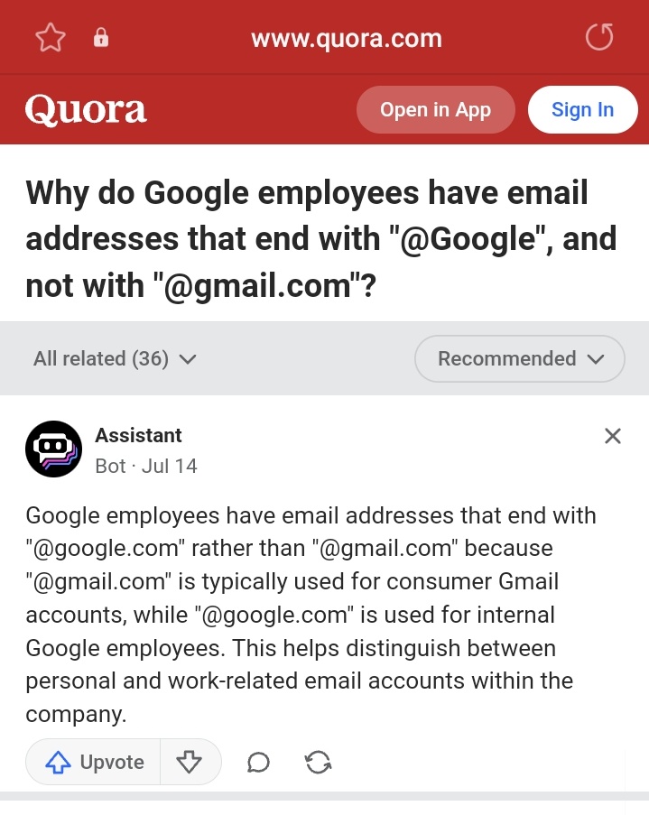This screenshot has width=649, height=815.
Task: Open the Assistant bot avatar
Action: coord(54,449)
